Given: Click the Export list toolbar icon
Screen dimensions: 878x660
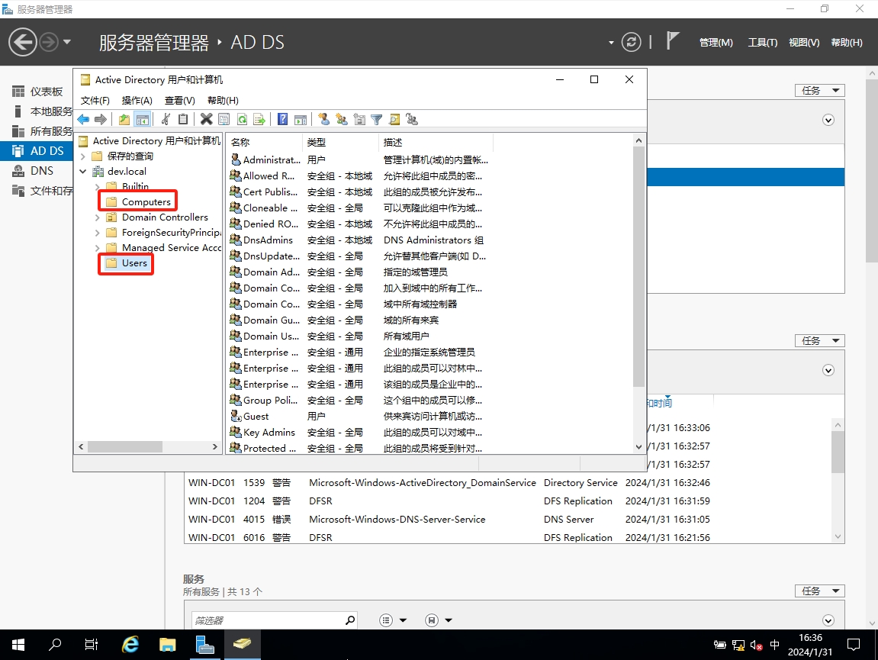Looking at the screenshot, I should (x=259, y=119).
